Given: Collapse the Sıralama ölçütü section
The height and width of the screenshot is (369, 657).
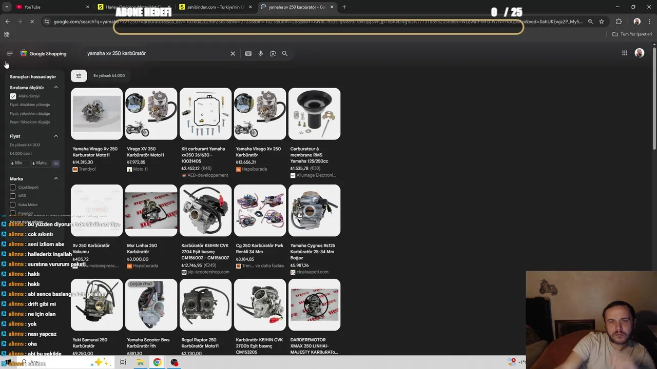Looking at the screenshot, I should [x=56, y=88].
